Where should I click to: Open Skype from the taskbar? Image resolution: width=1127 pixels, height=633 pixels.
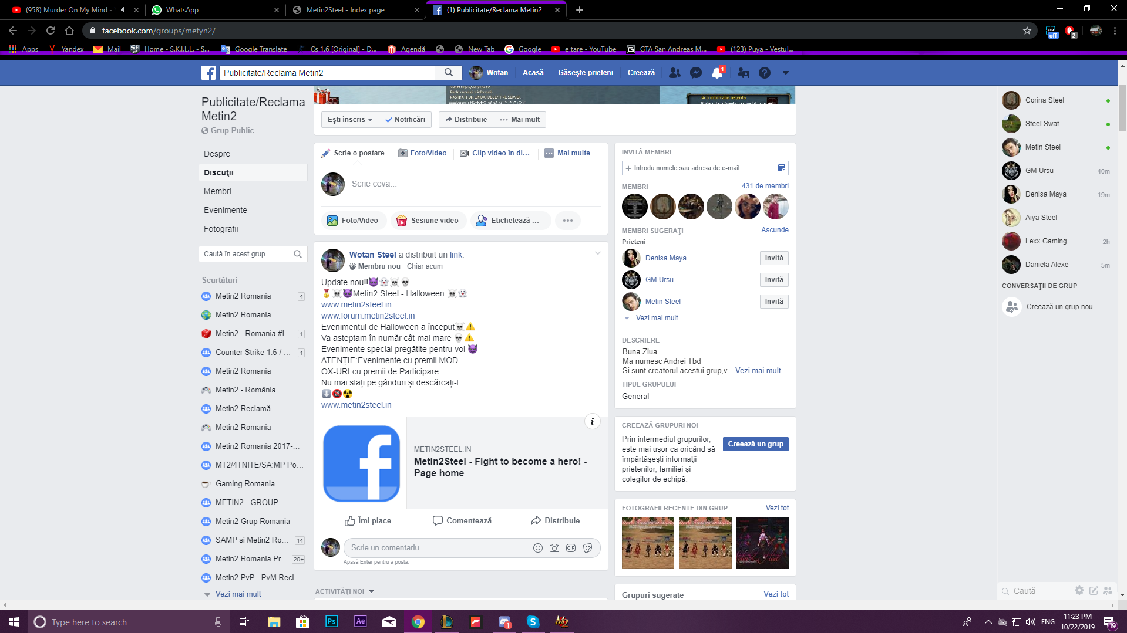click(x=533, y=622)
